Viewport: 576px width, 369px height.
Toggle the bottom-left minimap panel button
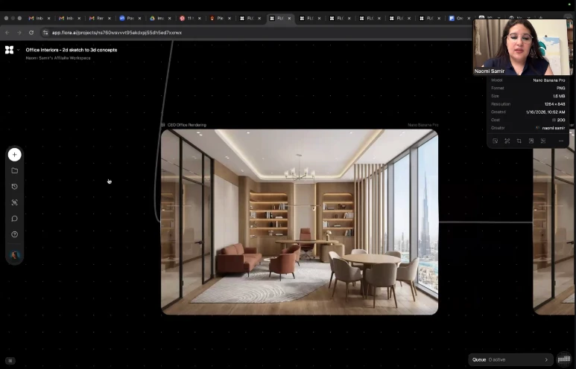pos(10,360)
